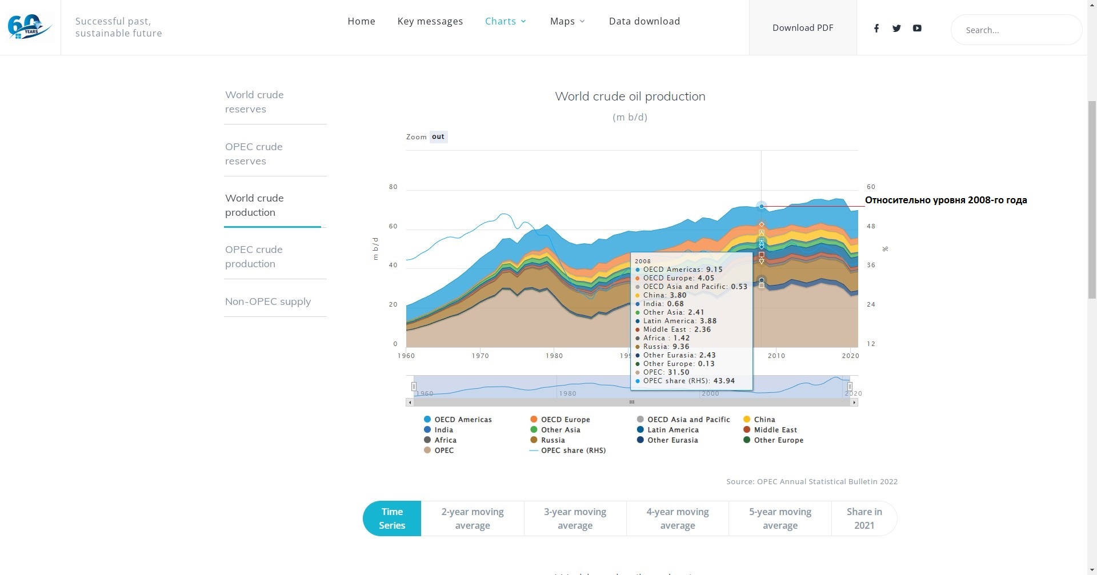
Task: Click the right navigator range handle
Action: click(850, 387)
